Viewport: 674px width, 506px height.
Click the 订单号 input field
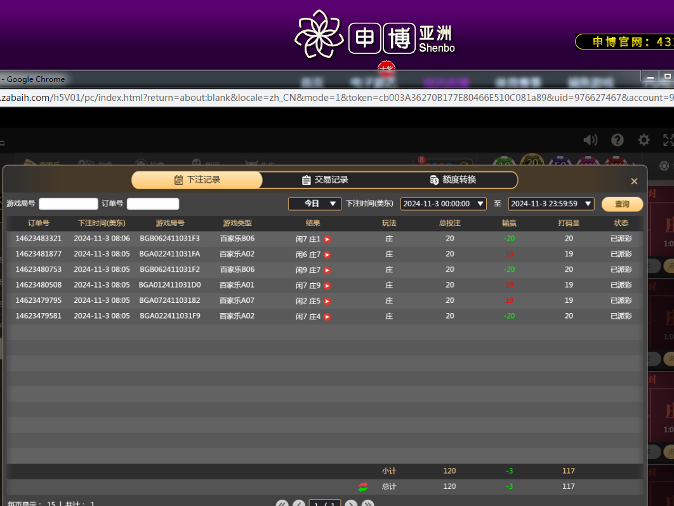[153, 204]
